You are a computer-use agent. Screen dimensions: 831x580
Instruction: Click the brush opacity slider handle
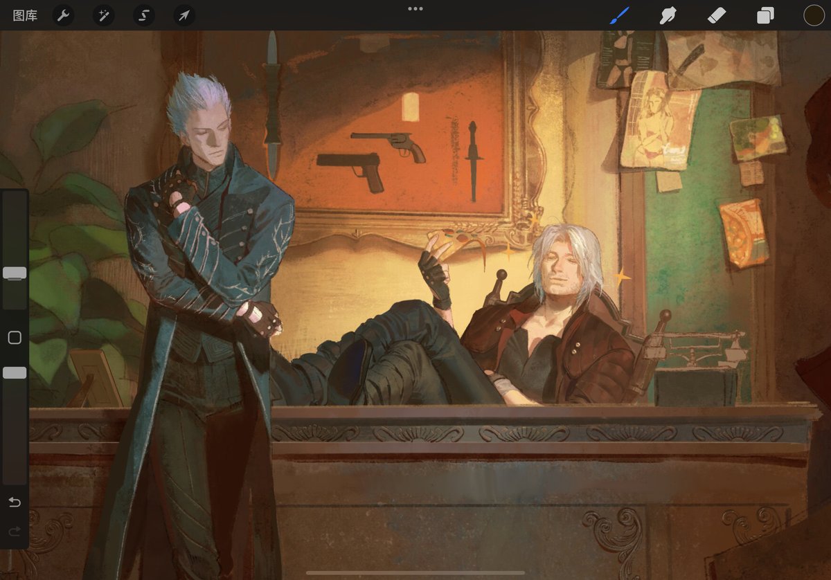pyautogui.click(x=15, y=373)
